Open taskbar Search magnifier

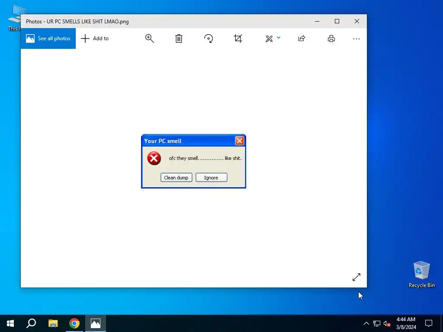click(31, 323)
